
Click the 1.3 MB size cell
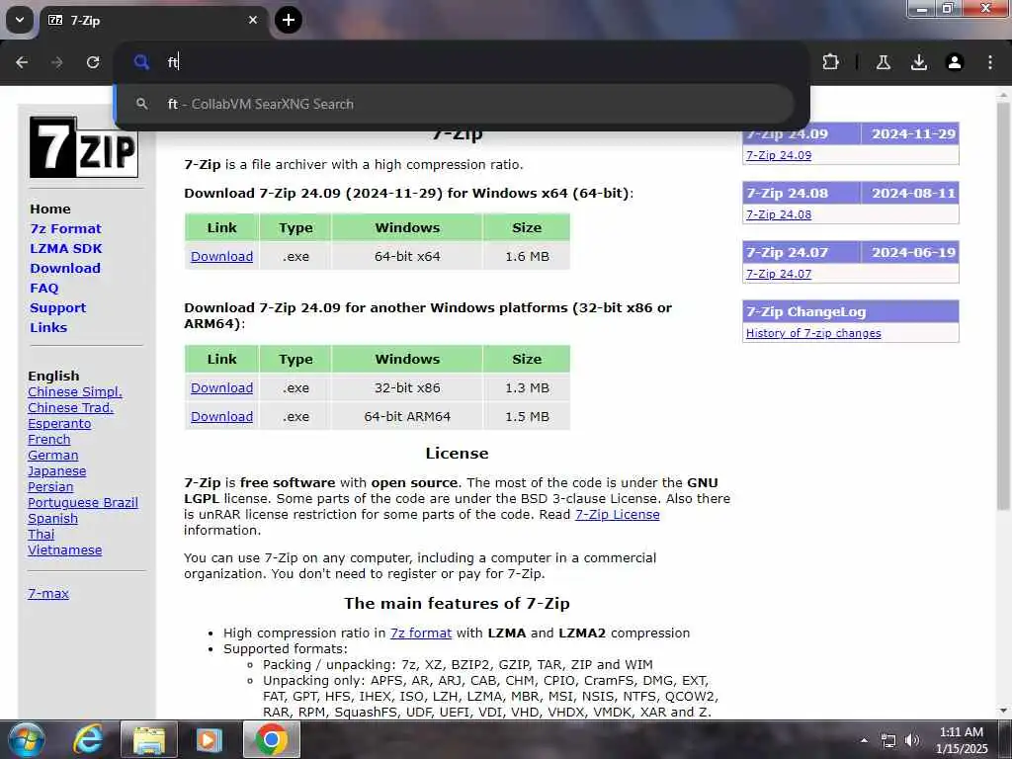click(x=528, y=387)
